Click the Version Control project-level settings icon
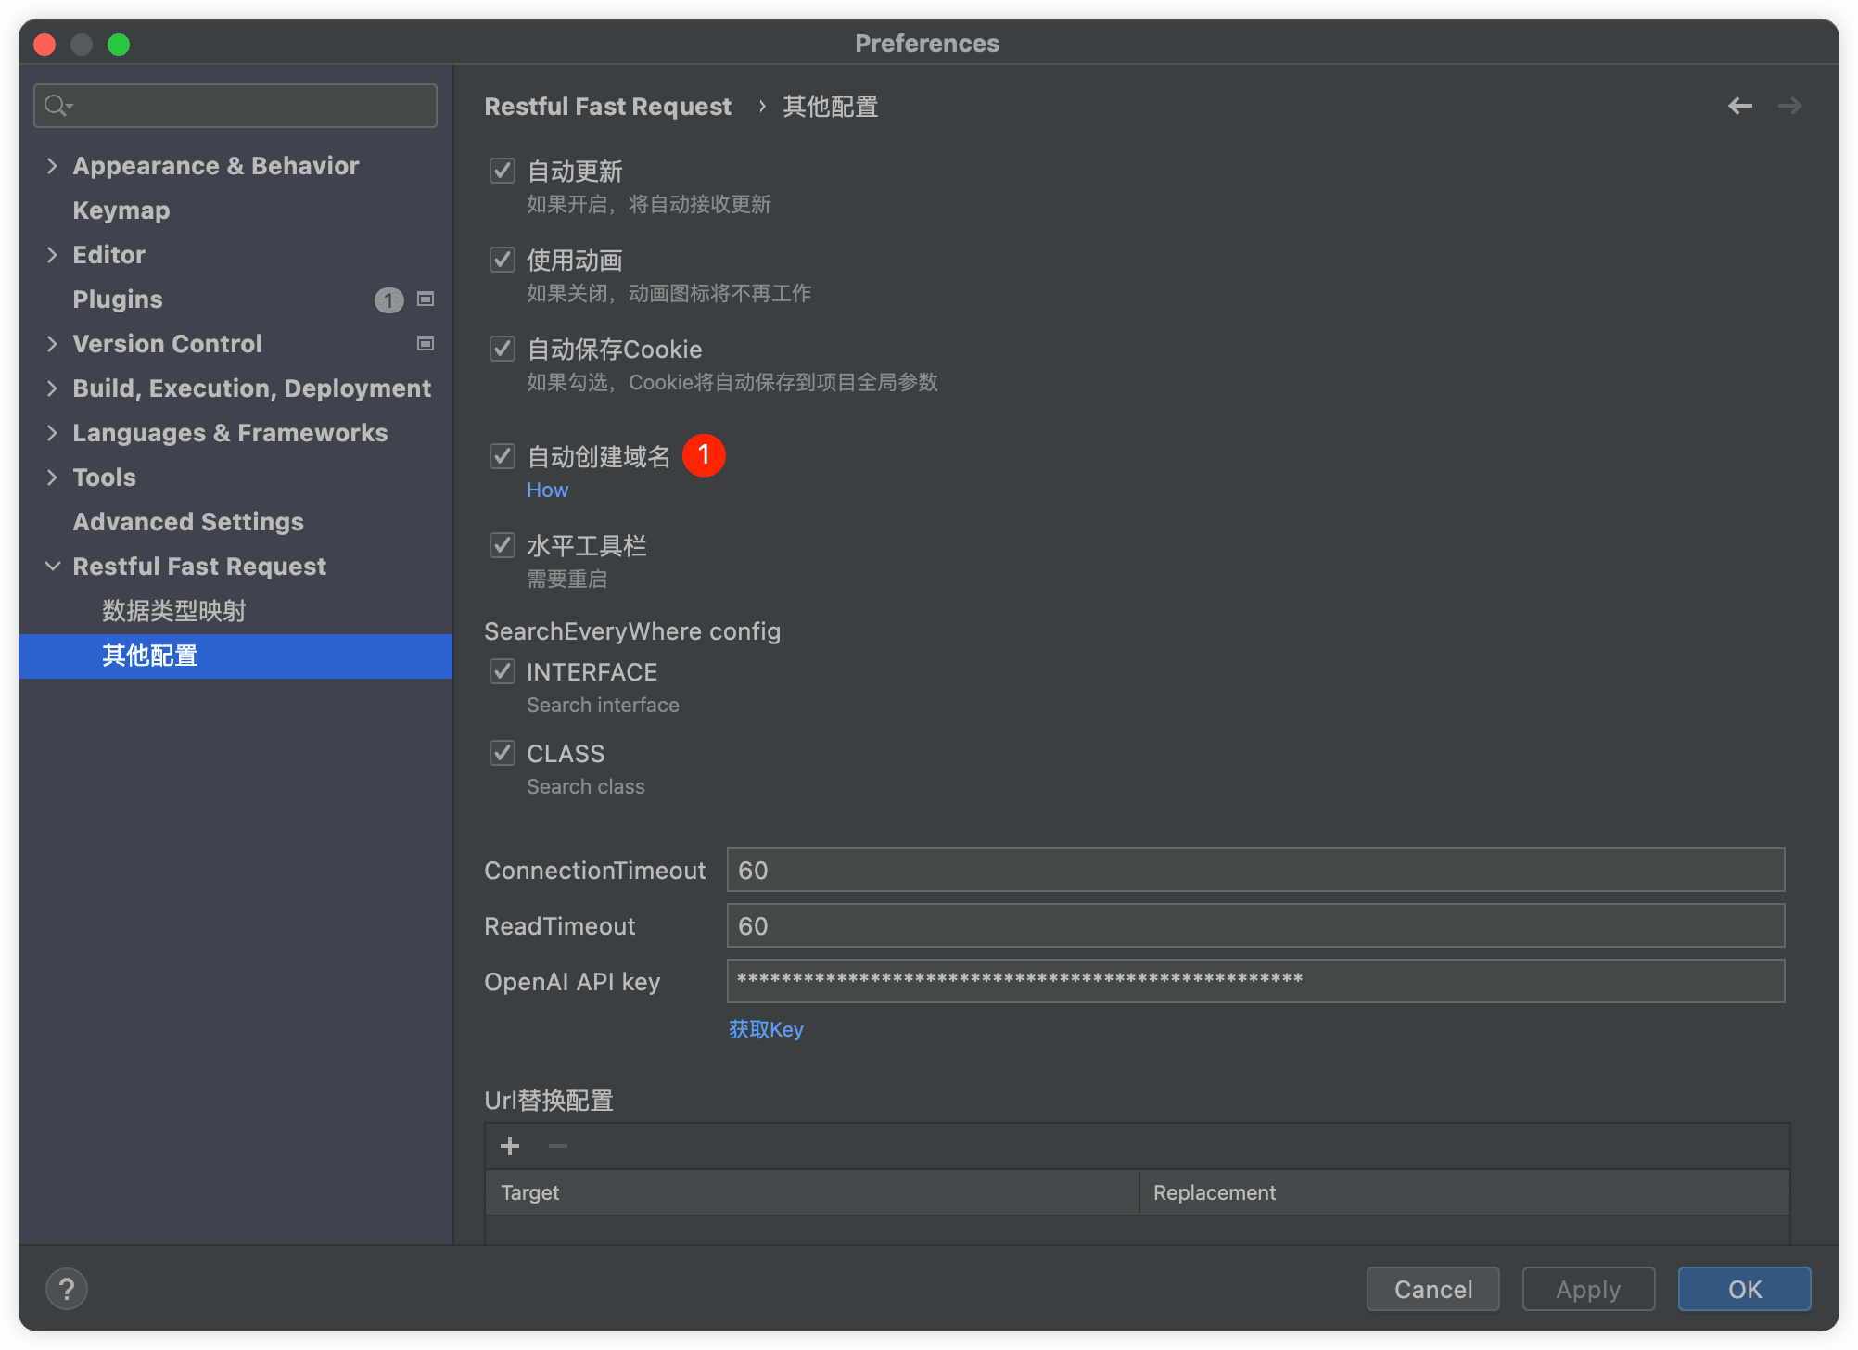The height and width of the screenshot is (1350, 1858). coord(426,343)
